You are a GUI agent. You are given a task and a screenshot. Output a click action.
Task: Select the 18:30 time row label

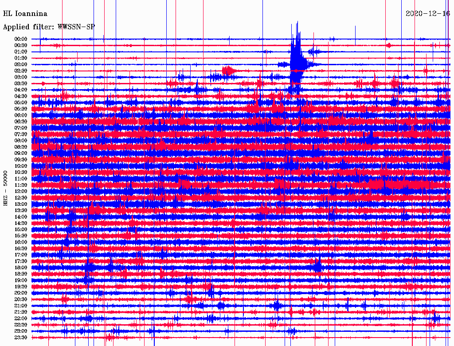point(21,274)
